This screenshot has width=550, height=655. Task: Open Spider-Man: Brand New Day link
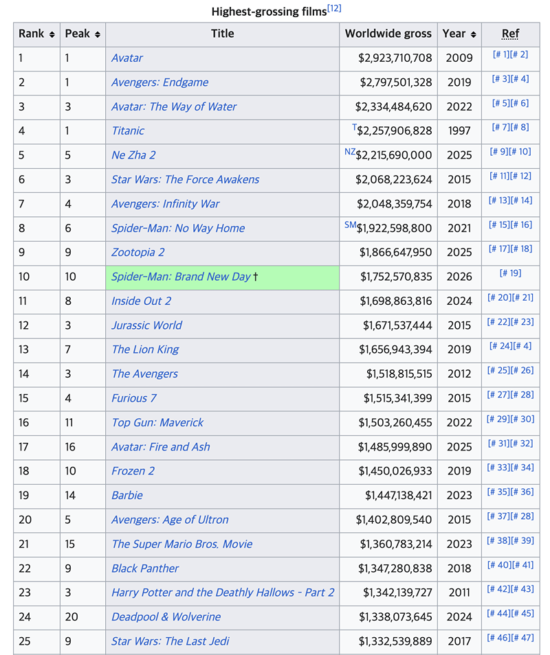coord(181,277)
